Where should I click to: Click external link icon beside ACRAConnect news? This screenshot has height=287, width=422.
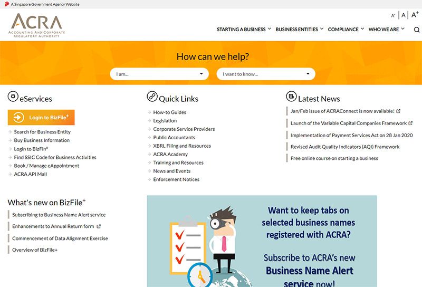point(398,111)
